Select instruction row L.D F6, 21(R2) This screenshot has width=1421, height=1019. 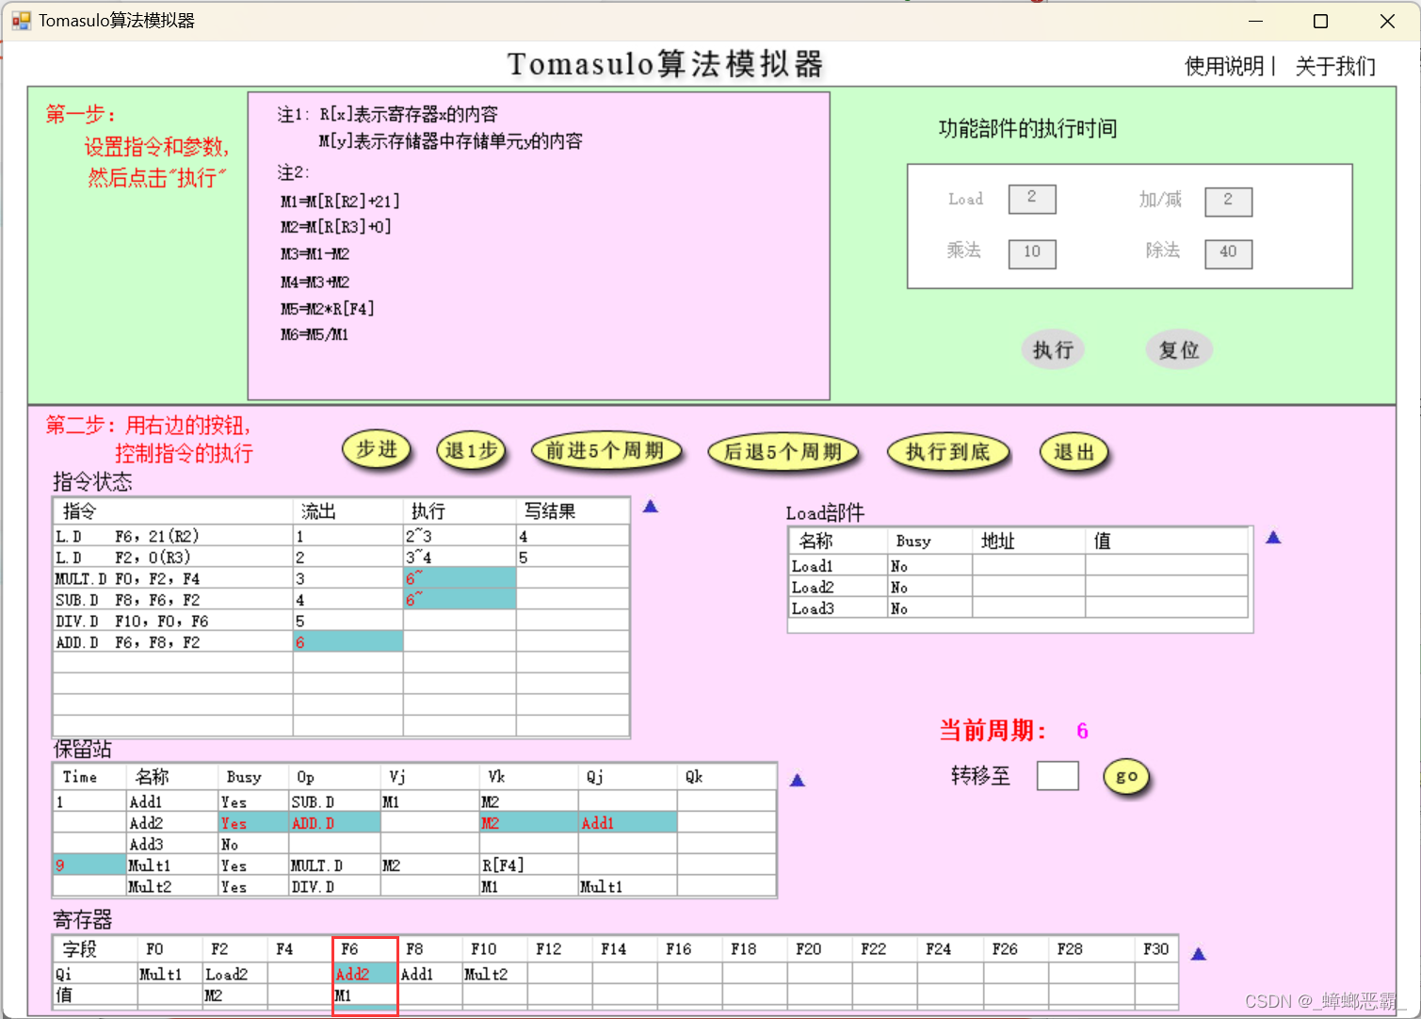pos(342,536)
